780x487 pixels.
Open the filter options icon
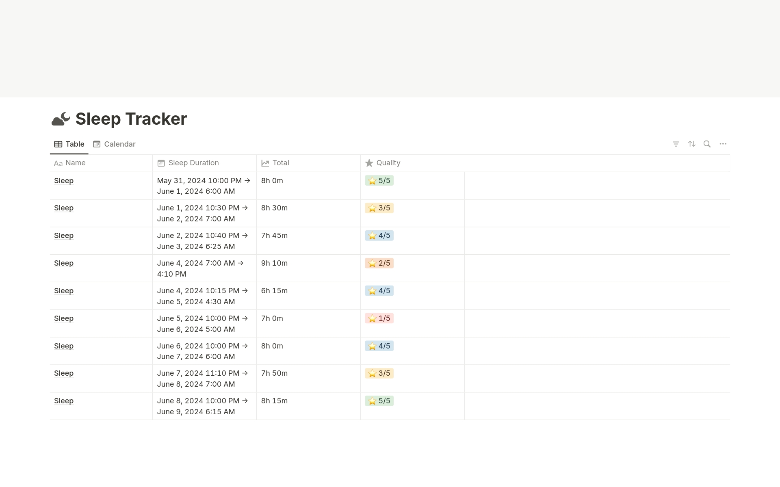[x=676, y=144]
